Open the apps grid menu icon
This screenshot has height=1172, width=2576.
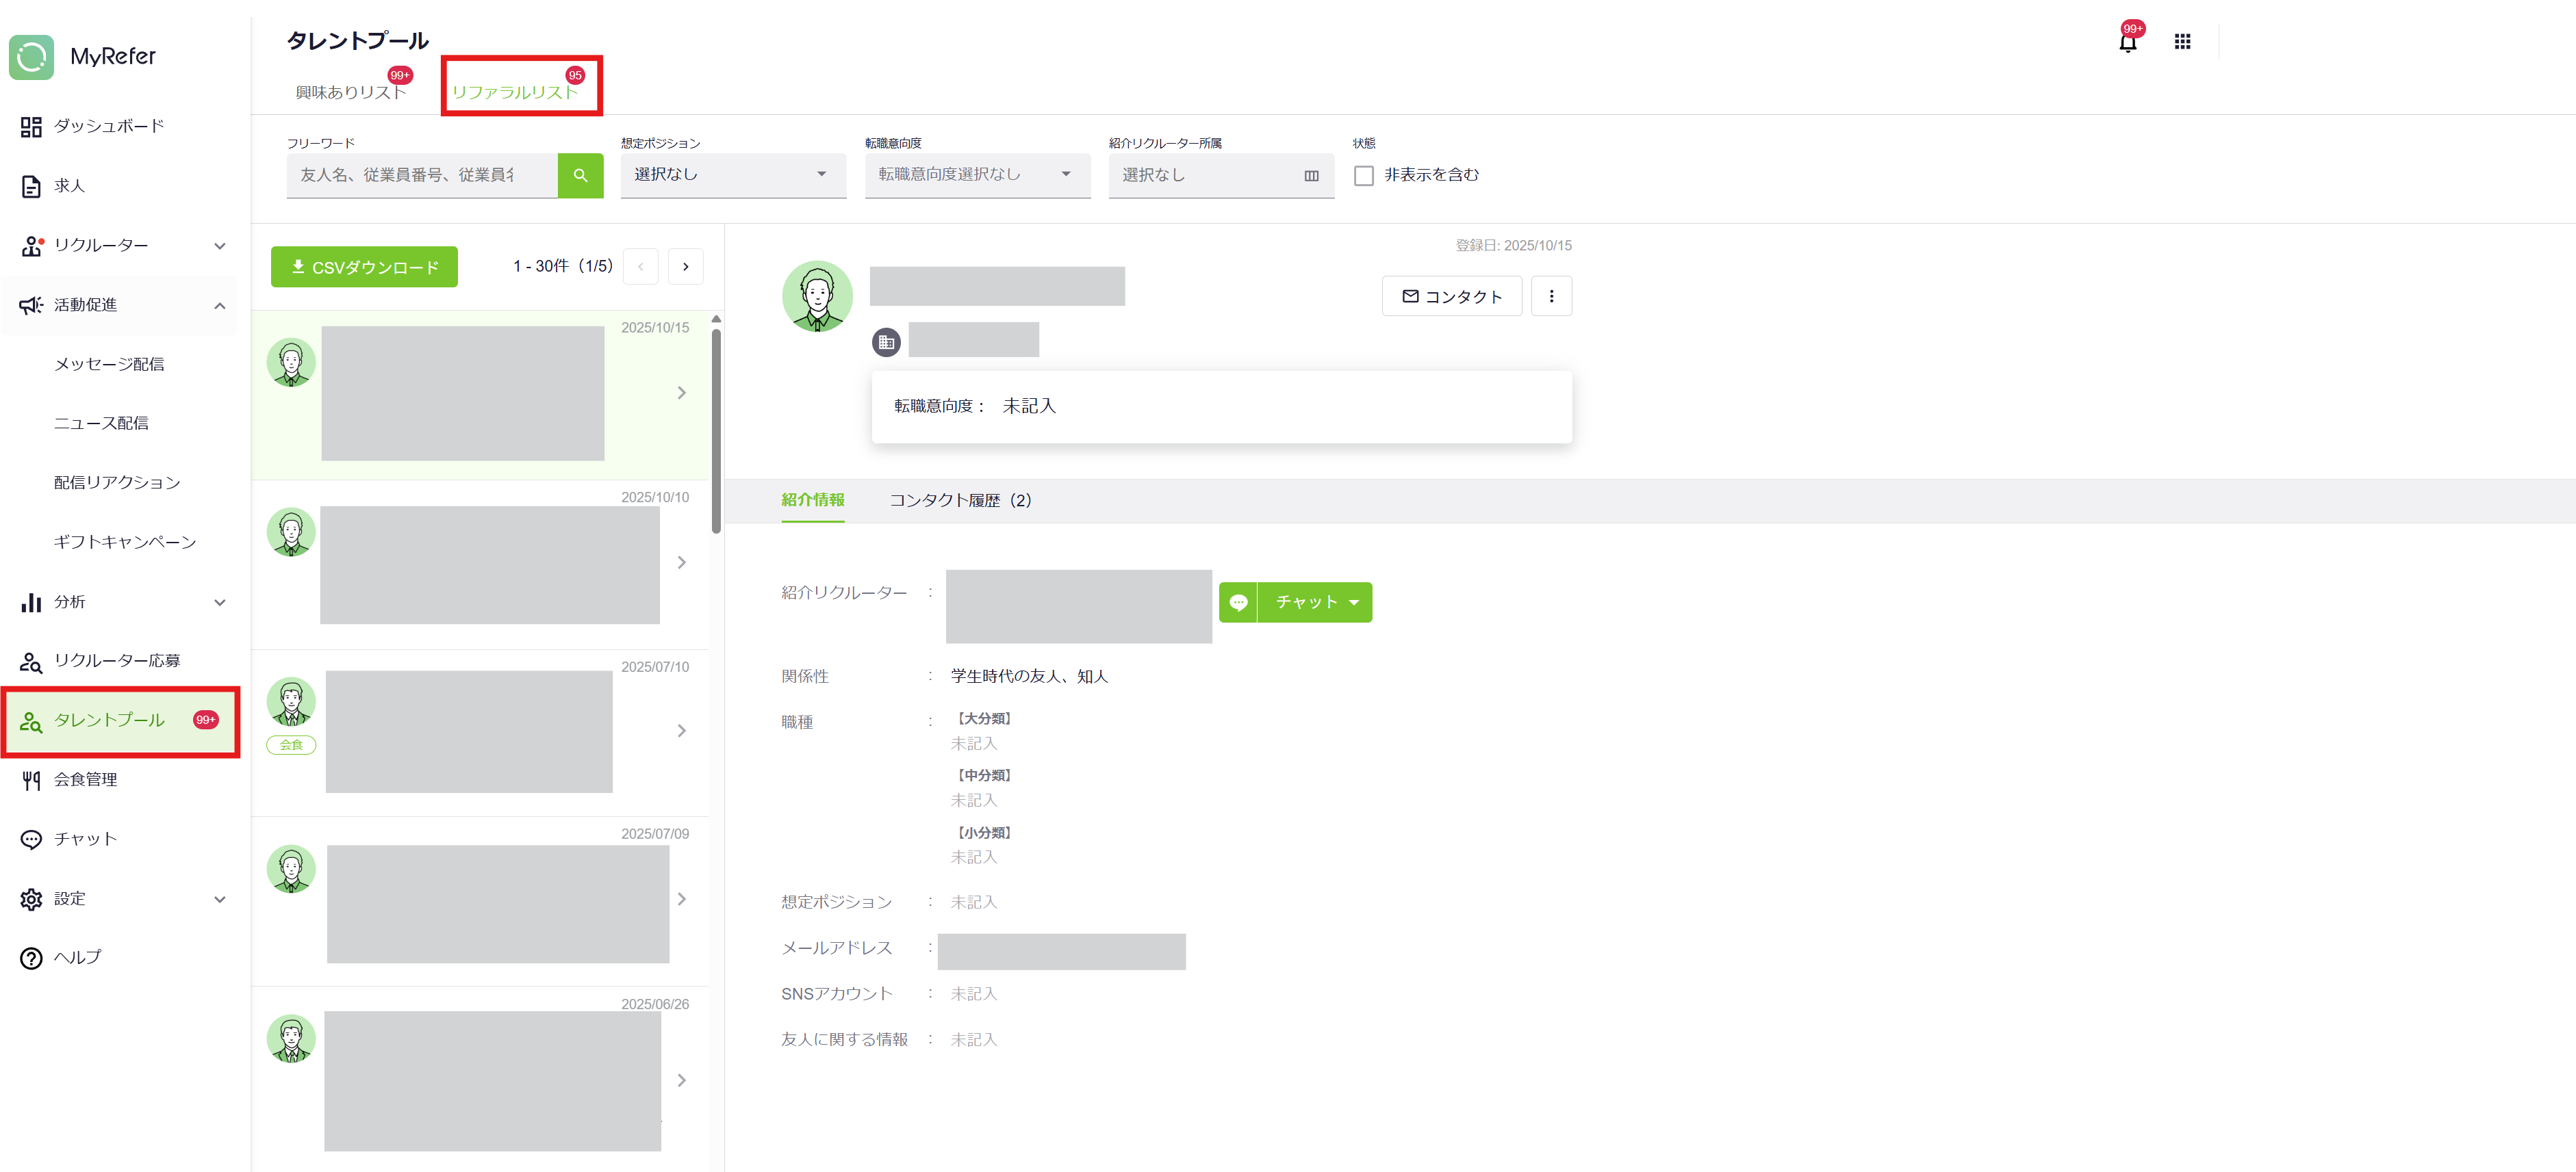pos(2182,42)
